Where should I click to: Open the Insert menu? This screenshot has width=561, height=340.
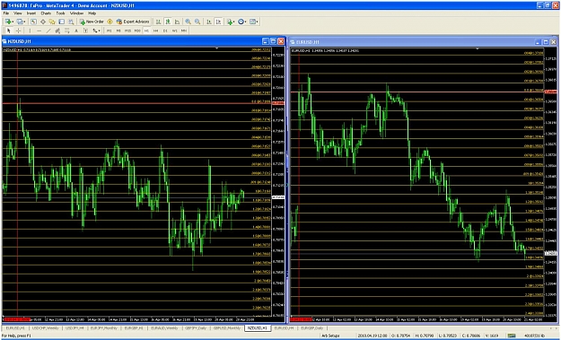click(x=31, y=13)
